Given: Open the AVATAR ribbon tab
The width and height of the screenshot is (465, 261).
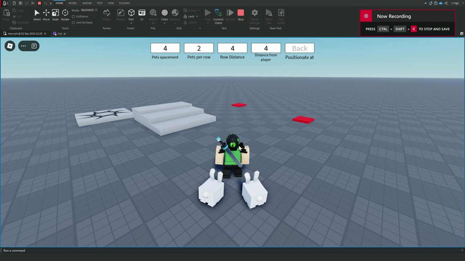Looking at the screenshot, I should 87,3.
